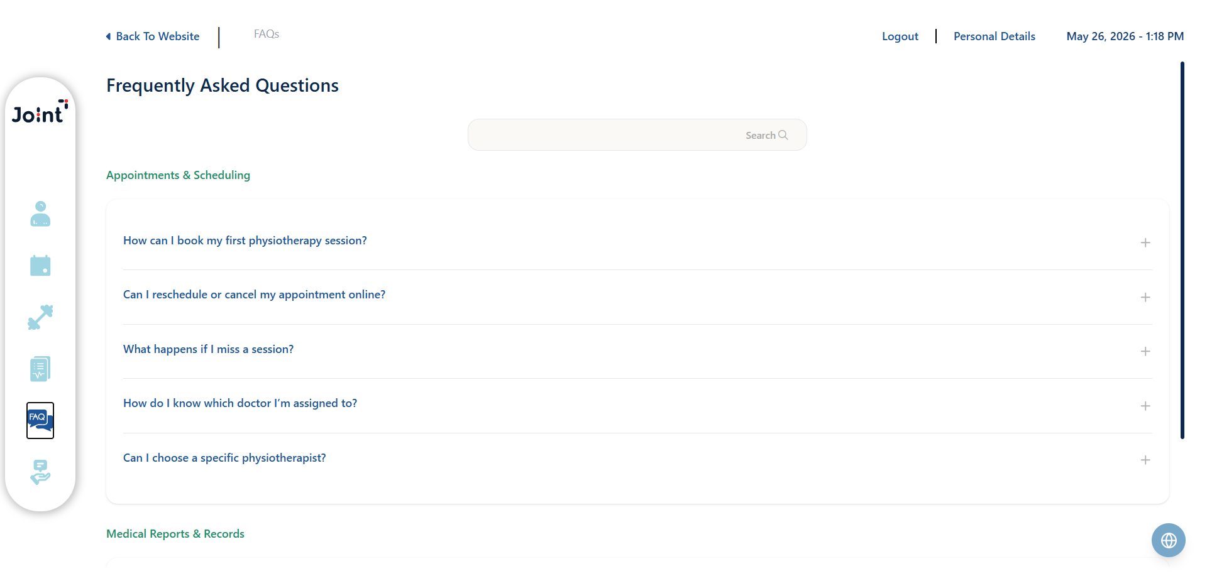Open the exercises dumbbell sidebar icon
The height and width of the screenshot is (576, 1207).
coord(40,317)
